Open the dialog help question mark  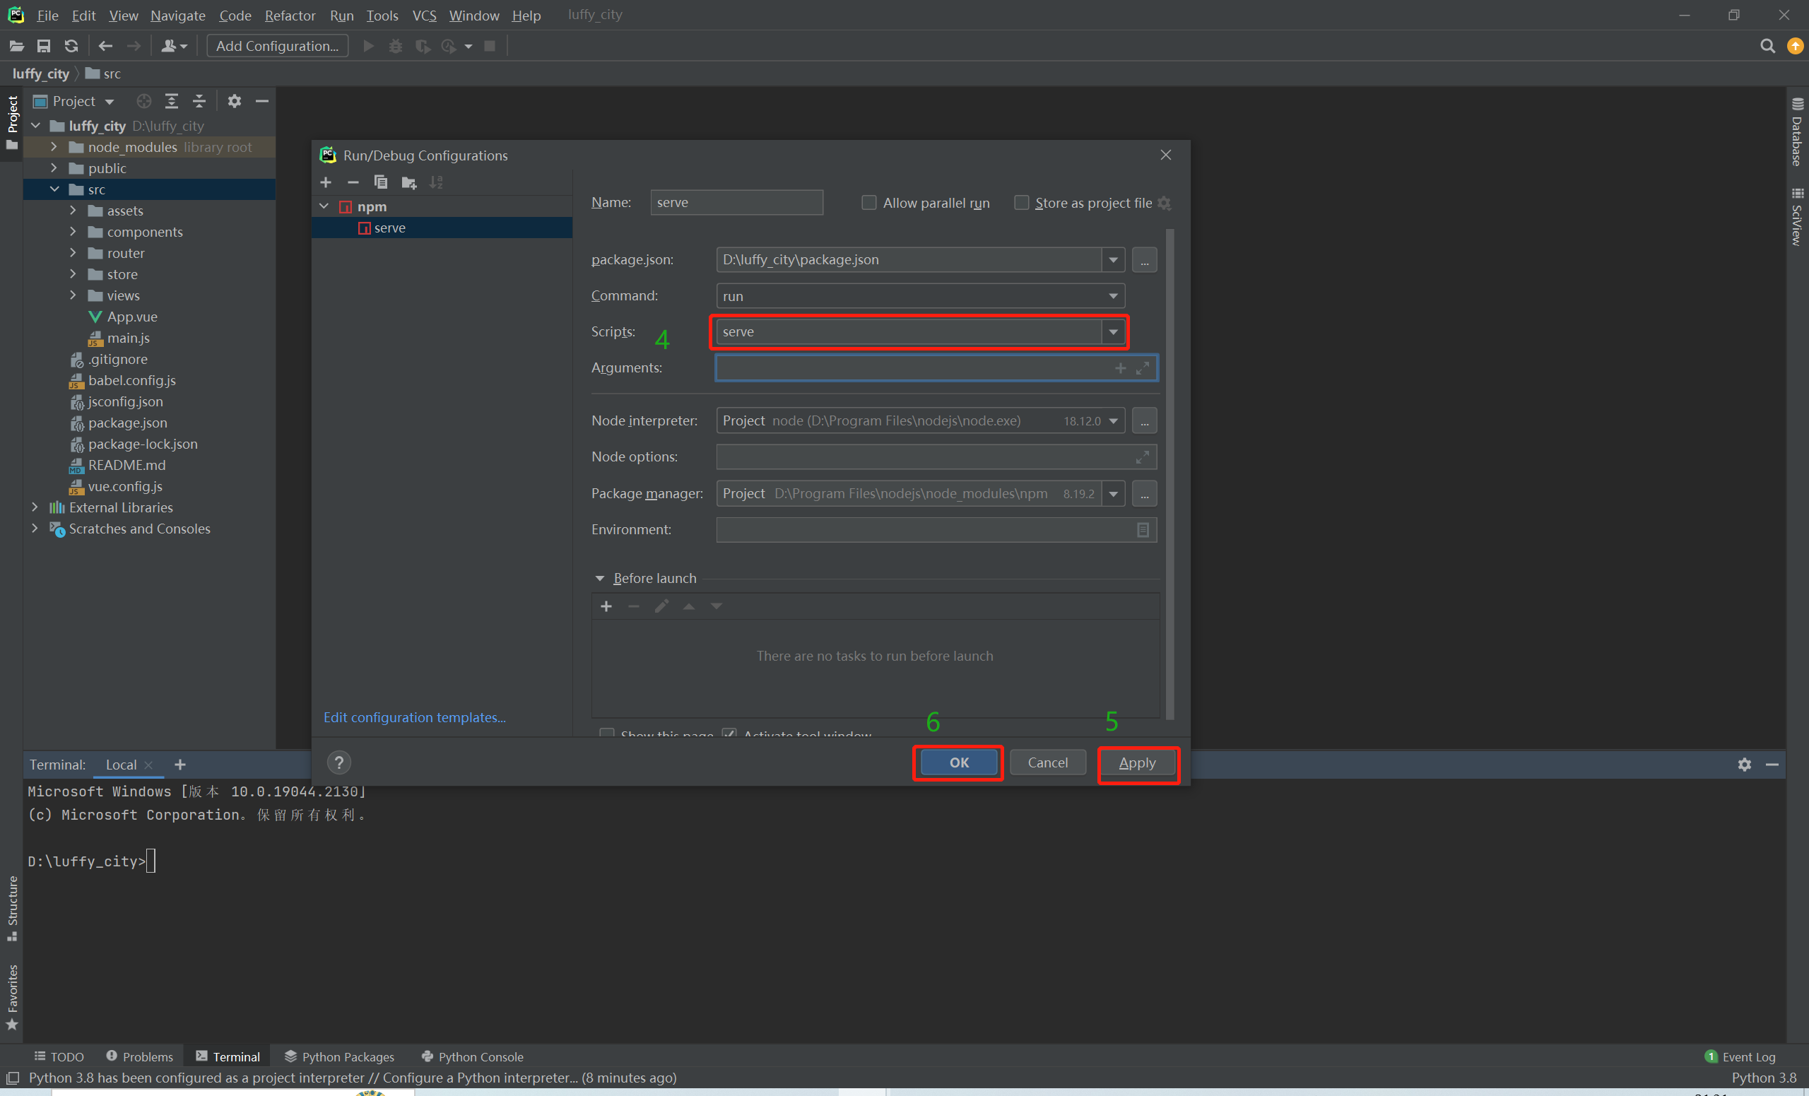click(x=338, y=762)
